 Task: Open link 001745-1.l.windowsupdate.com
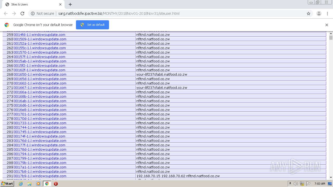pyautogui.click(x=40, y=132)
